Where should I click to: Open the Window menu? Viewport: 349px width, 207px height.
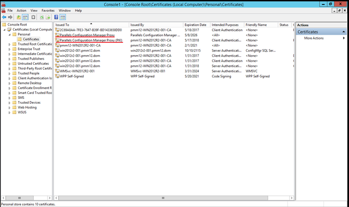pos(64,10)
